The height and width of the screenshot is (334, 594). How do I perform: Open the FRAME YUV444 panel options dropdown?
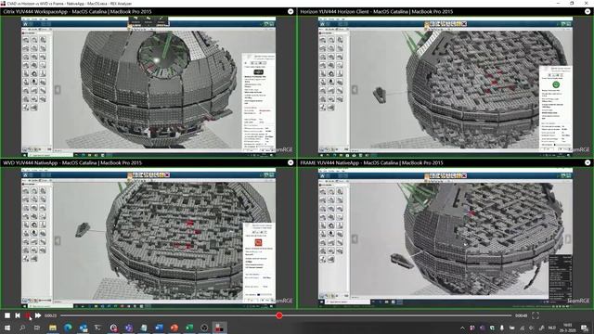588,163
